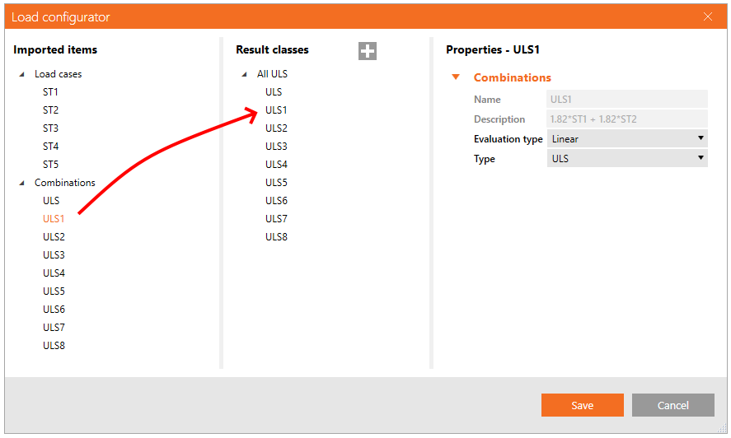This screenshot has height=438, width=731.
Task: Select ULS under All ULS result class
Action: tap(274, 92)
